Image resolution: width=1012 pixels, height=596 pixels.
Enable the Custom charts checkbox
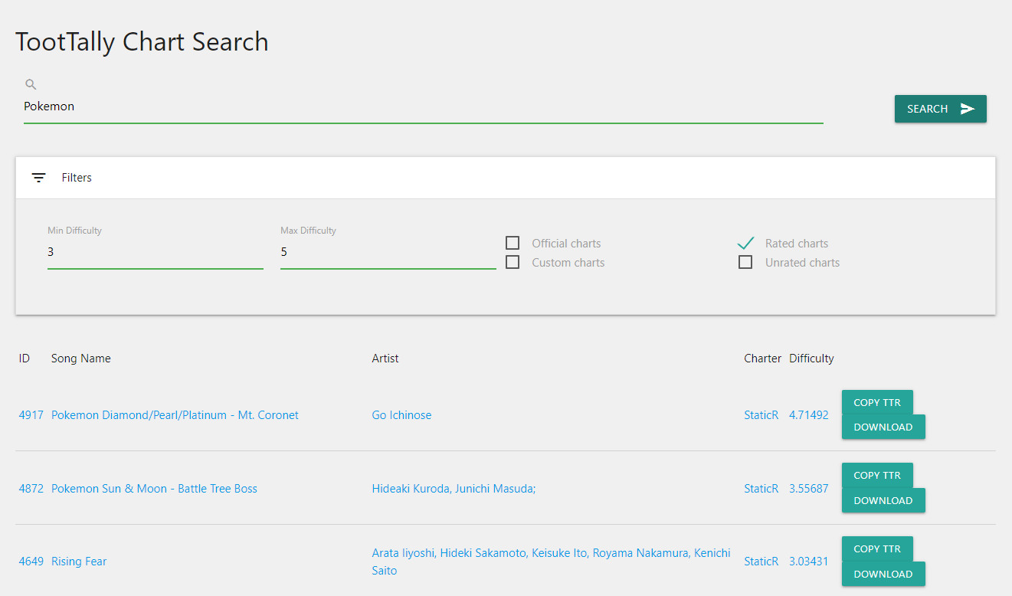[513, 263]
